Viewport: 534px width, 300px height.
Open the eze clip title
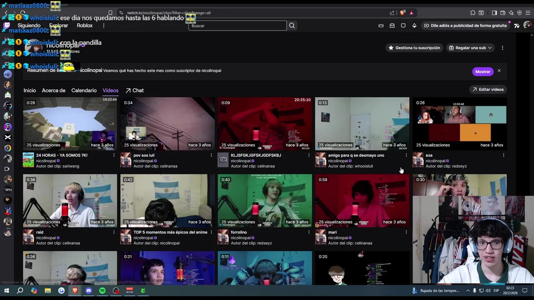click(x=429, y=155)
